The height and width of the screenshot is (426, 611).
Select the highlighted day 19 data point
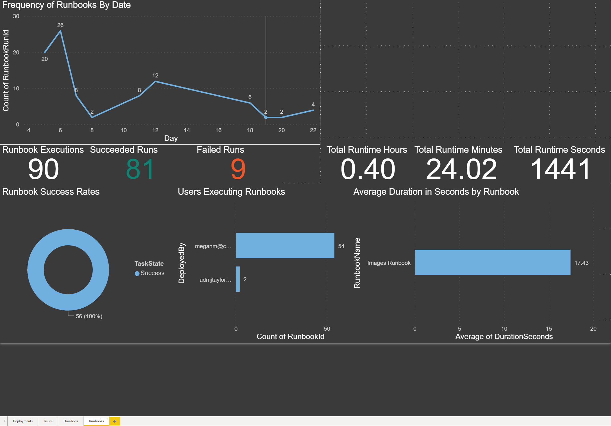click(x=266, y=117)
